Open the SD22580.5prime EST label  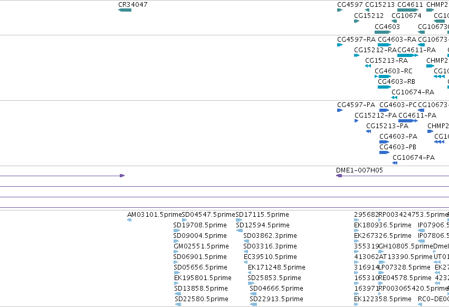click(202, 299)
